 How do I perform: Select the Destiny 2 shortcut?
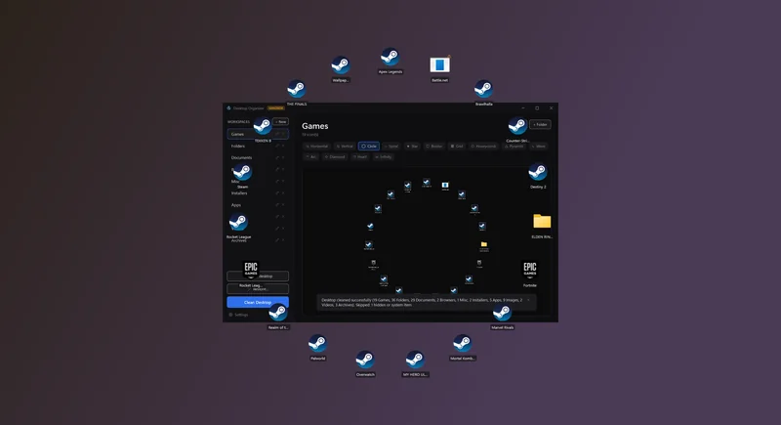click(x=538, y=172)
